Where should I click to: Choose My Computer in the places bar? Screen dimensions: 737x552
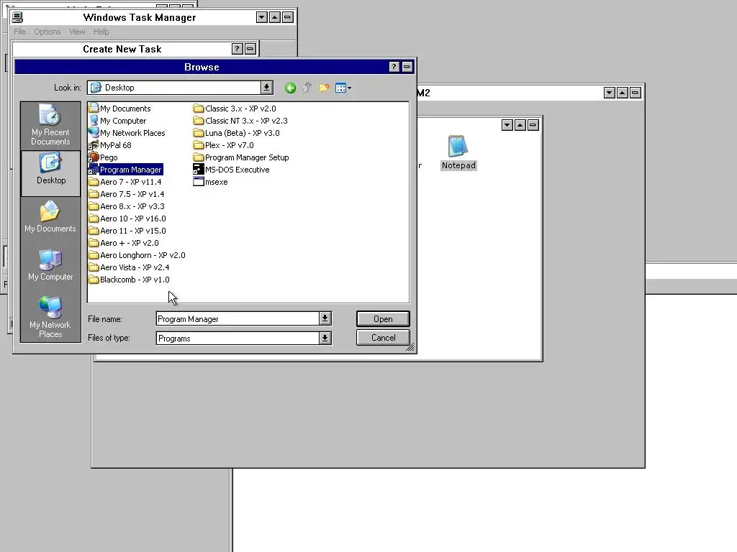[50, 265]
